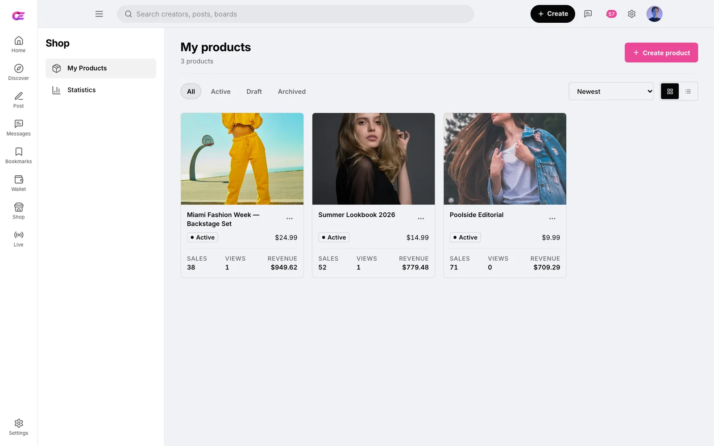Open the Miami Fashion Week — Backstage Set title
The width and height of the screenshot is (714, 446).
(x=223, y=219)
